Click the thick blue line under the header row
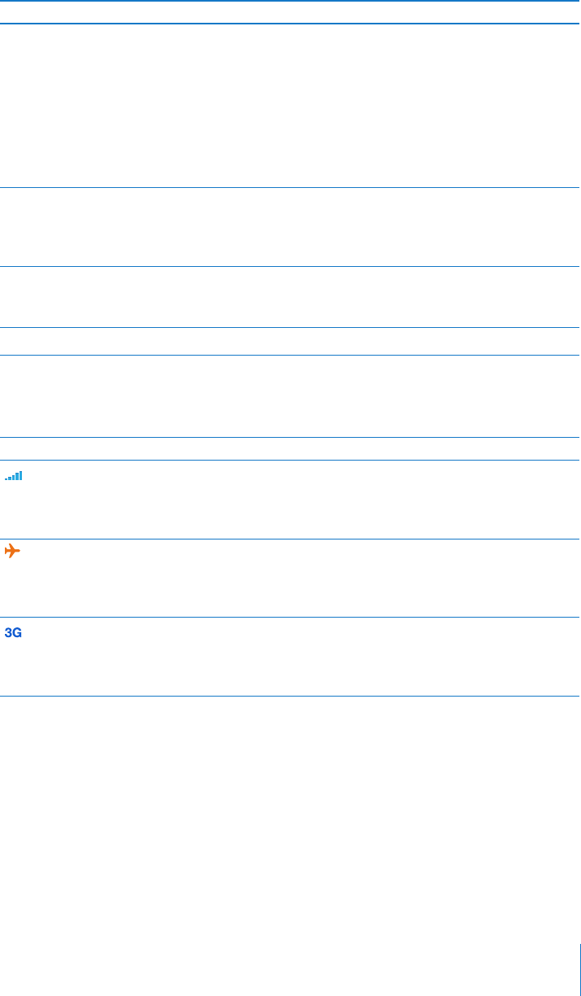This screenshot has width=581, height=996. click(290, 24)
